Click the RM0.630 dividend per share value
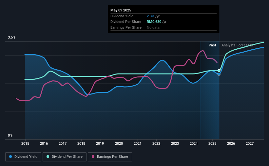 [154, 22]
